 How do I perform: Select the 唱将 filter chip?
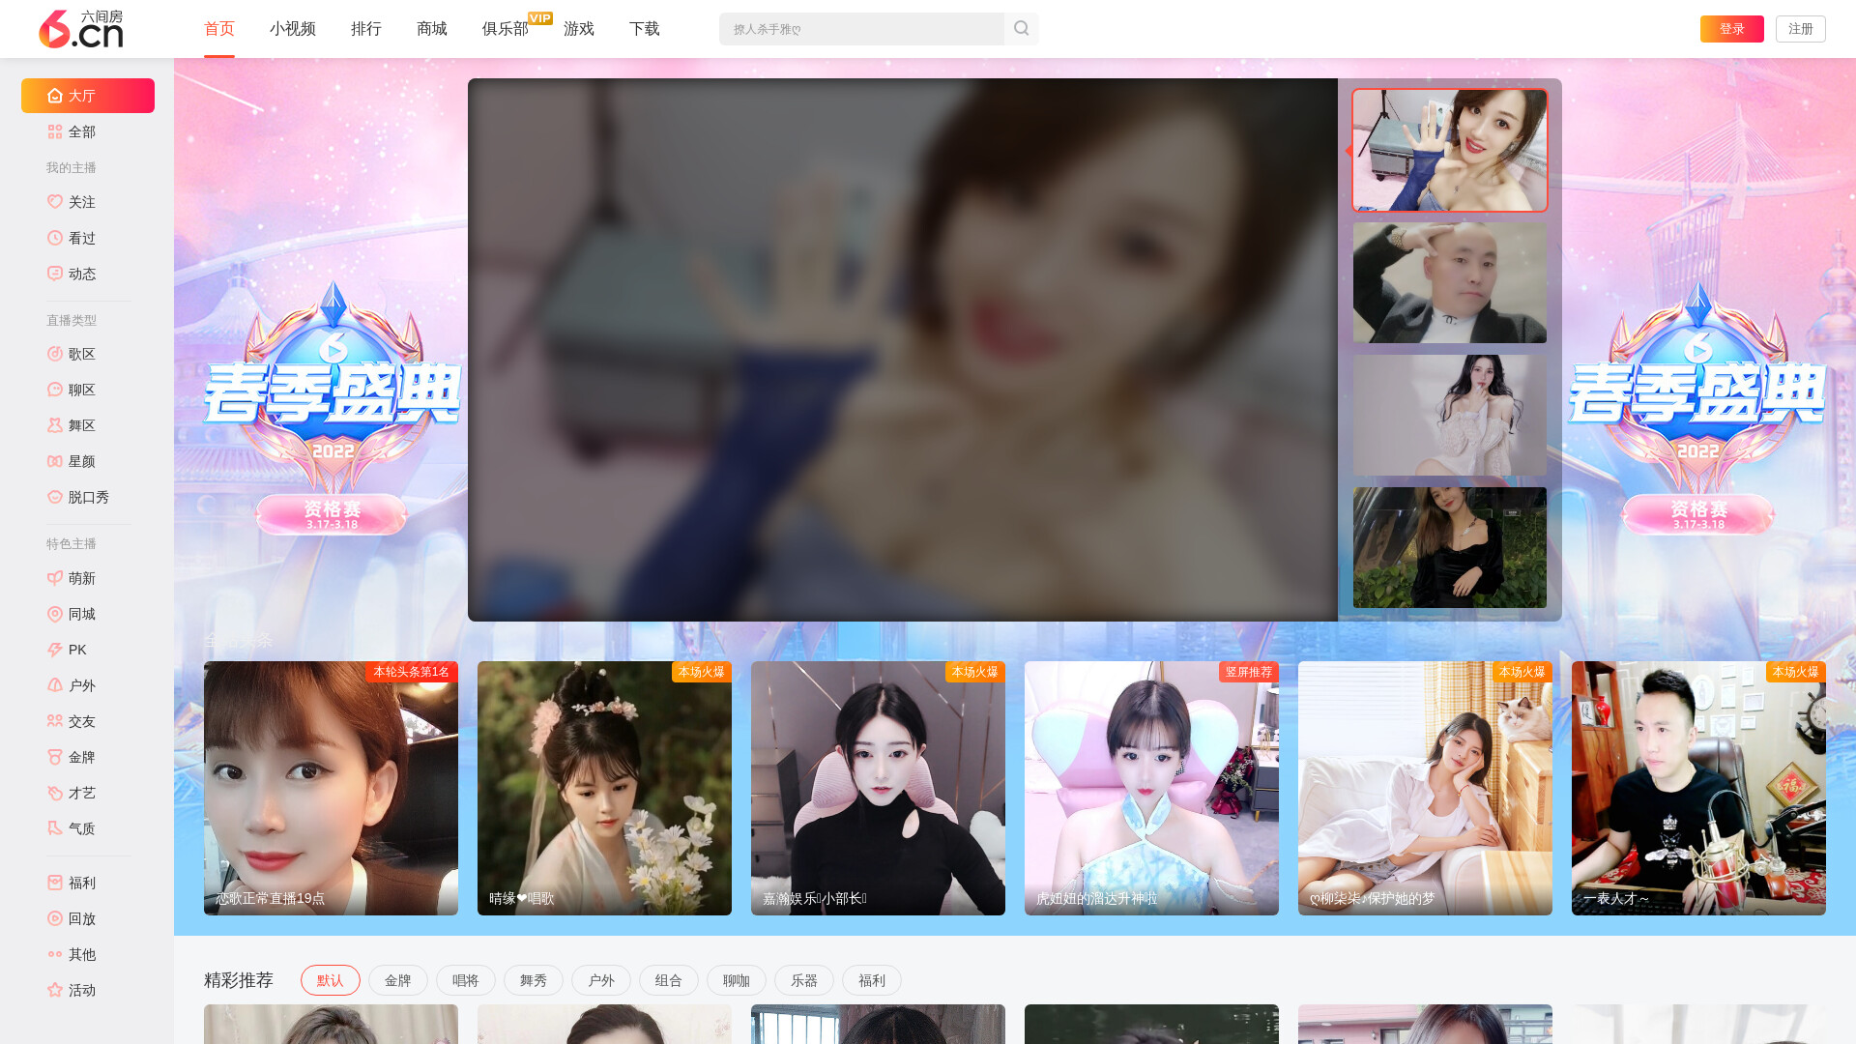click(x=466, y=980)
